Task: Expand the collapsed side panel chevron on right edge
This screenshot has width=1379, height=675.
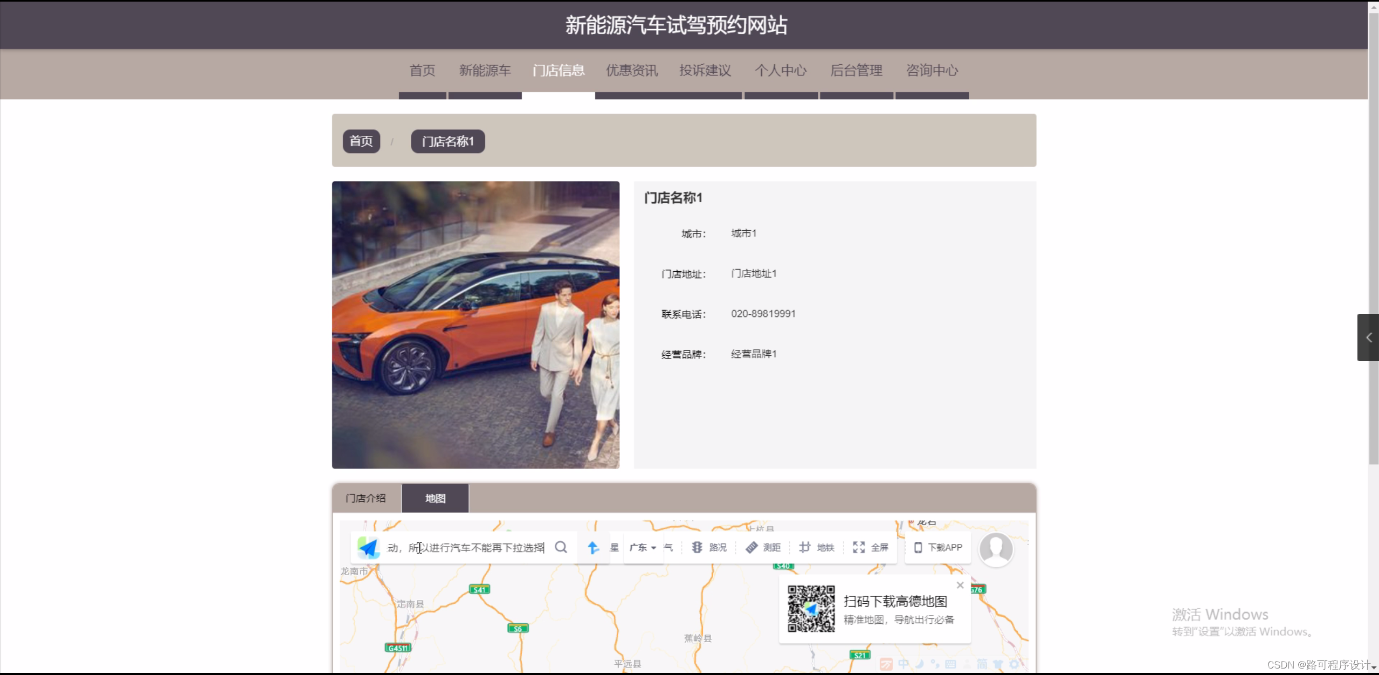Action: [1368, 337]
